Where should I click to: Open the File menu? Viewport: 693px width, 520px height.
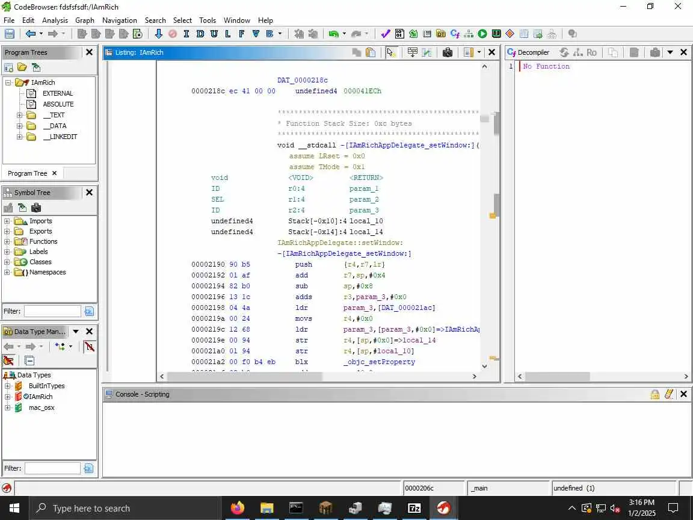[x=9, y=20]
